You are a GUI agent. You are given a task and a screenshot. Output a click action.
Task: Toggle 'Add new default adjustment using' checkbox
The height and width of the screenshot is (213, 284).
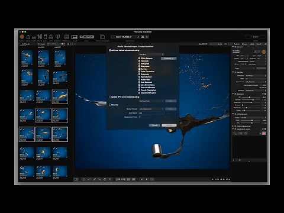point(110,50)
